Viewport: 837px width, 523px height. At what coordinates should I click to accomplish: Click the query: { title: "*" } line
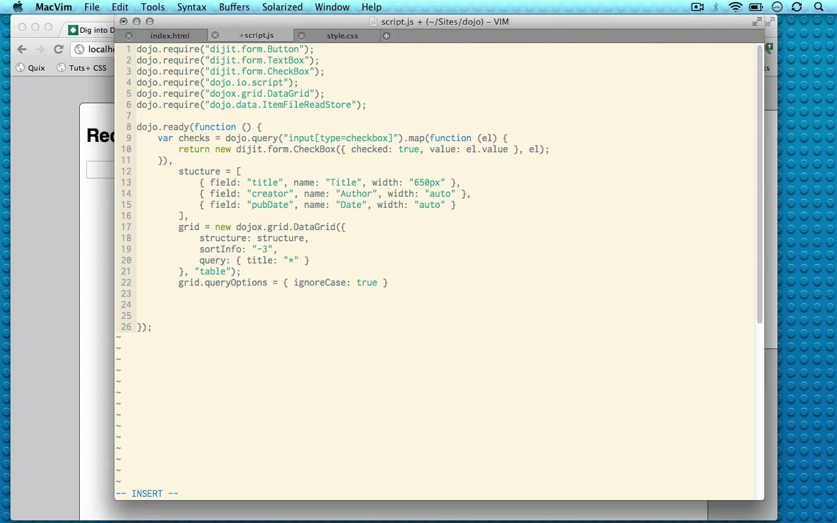pyautogui.click(x=254, y=260)
